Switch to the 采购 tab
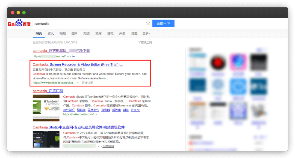295x158 pixels. tap(122, 34)
